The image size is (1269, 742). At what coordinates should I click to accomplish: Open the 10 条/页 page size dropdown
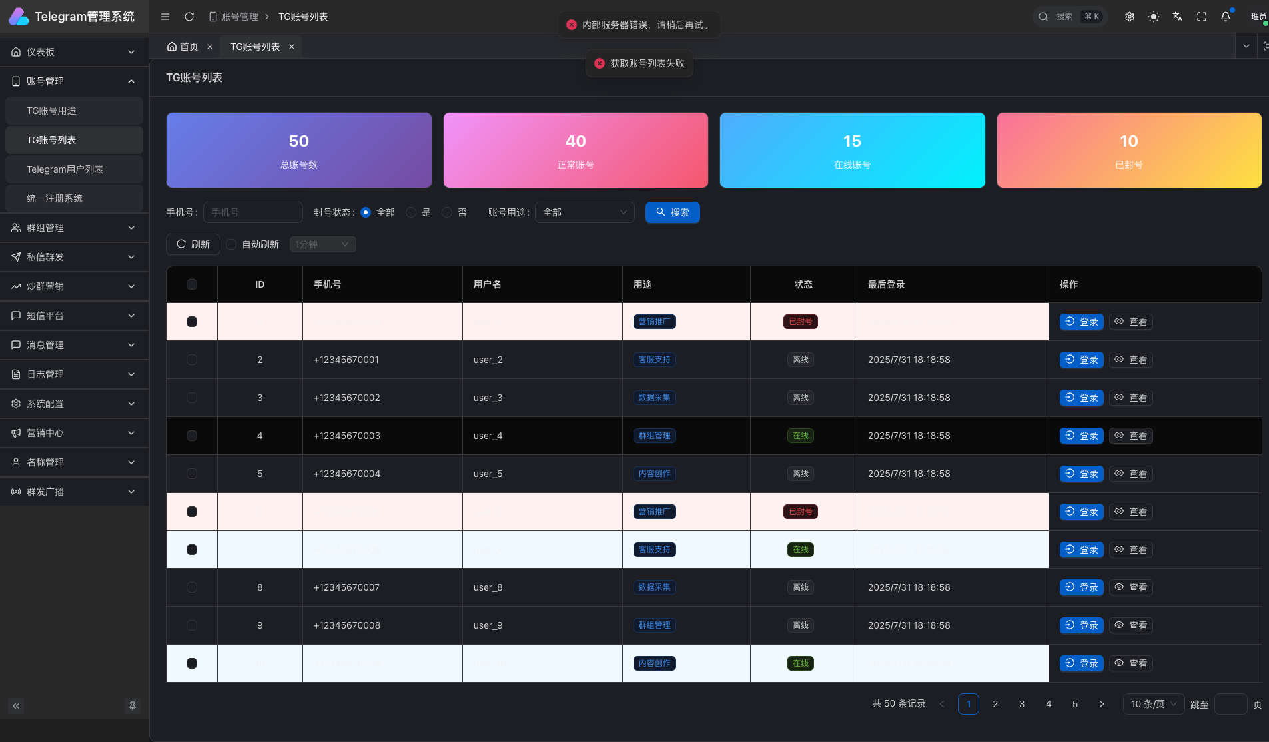(1153, 704)
